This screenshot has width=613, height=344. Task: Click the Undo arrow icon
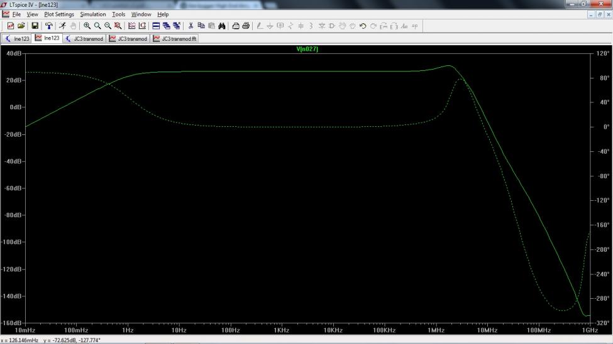point(363,26)
